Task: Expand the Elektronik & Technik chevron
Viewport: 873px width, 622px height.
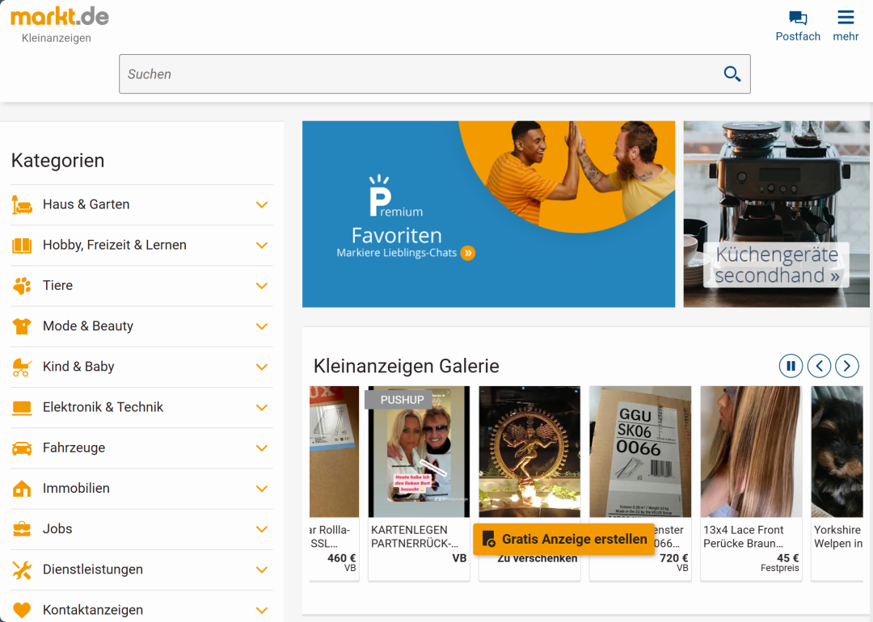Action: click(261, 408)
